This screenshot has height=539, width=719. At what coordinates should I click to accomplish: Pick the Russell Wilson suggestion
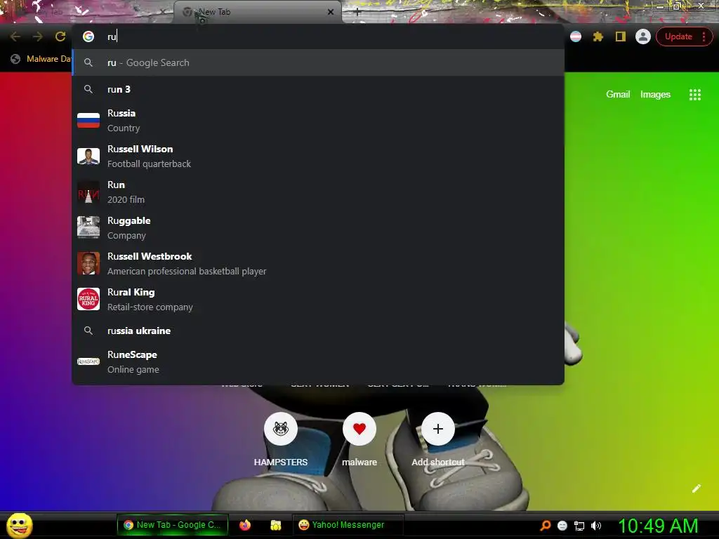tap(318, 157)
